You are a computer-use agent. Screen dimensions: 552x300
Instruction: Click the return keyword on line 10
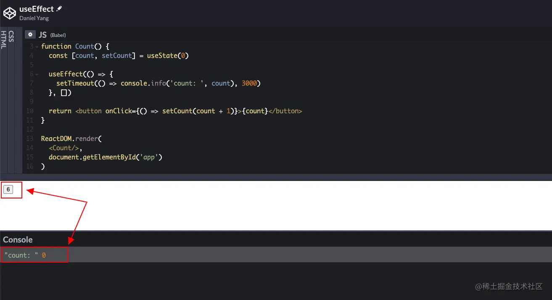(x=60, y=111)
